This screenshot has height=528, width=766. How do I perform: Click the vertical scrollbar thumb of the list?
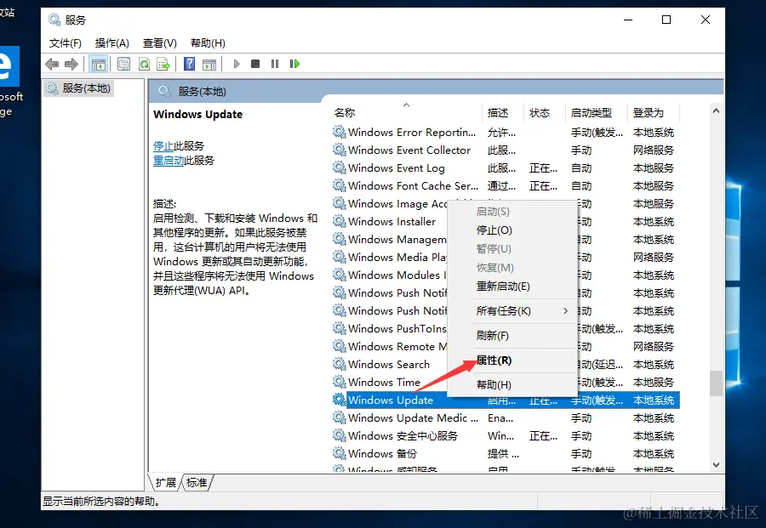(716, 383)
